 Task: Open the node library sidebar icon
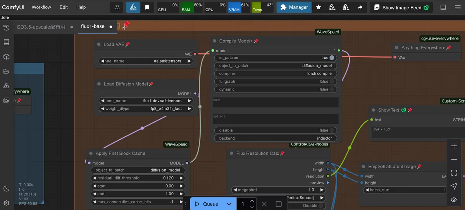point(6,42)
